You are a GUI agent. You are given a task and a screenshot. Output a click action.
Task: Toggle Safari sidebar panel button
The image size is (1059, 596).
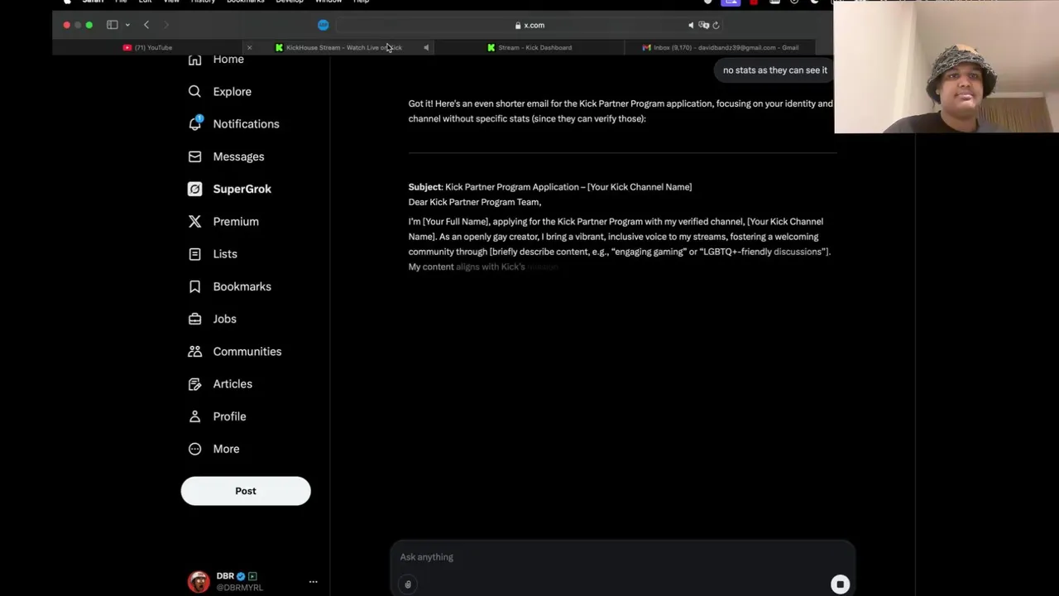click(x=113, y=25)
